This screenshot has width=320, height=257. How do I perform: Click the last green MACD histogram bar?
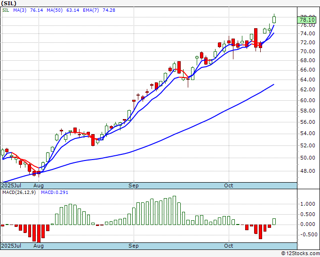tap(274, 222)
